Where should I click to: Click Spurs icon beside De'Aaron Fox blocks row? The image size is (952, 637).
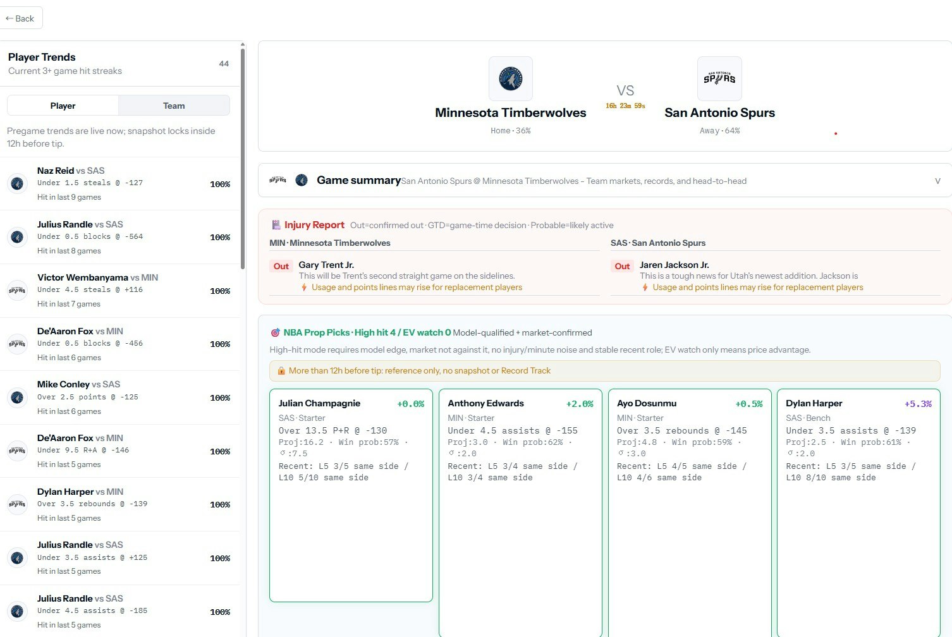pos(17,344)
